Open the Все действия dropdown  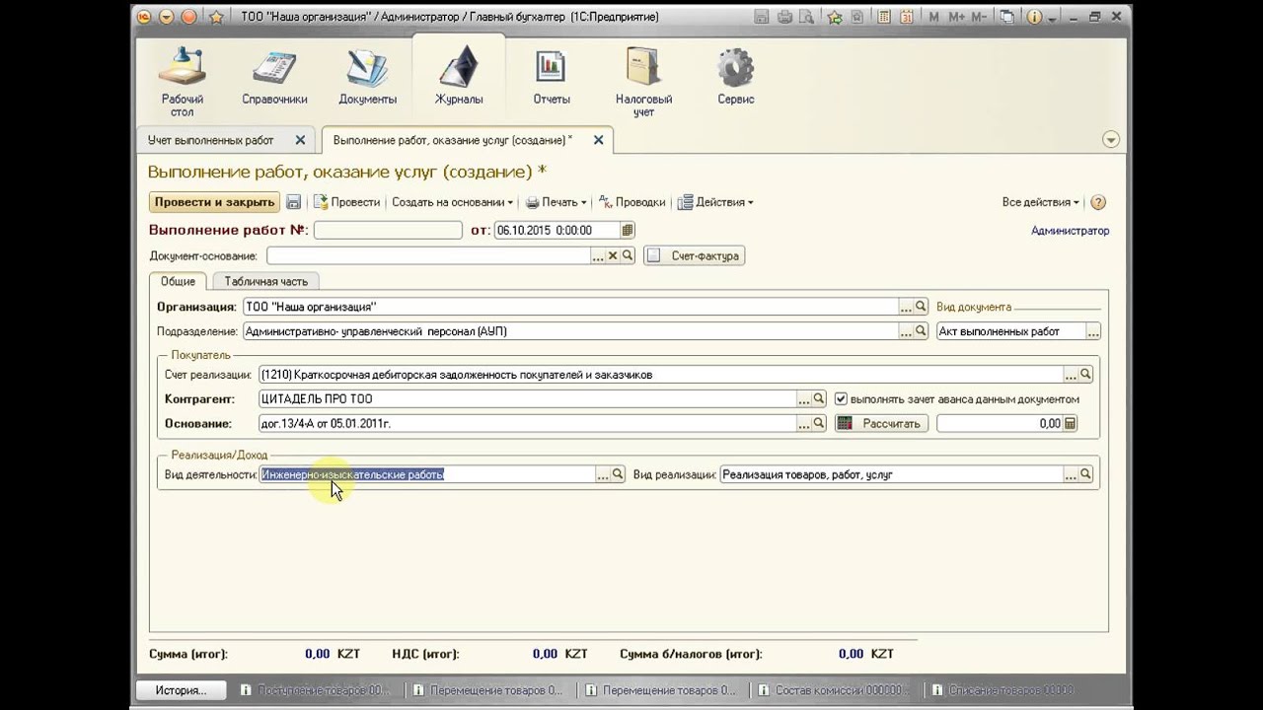point(1040,202)
